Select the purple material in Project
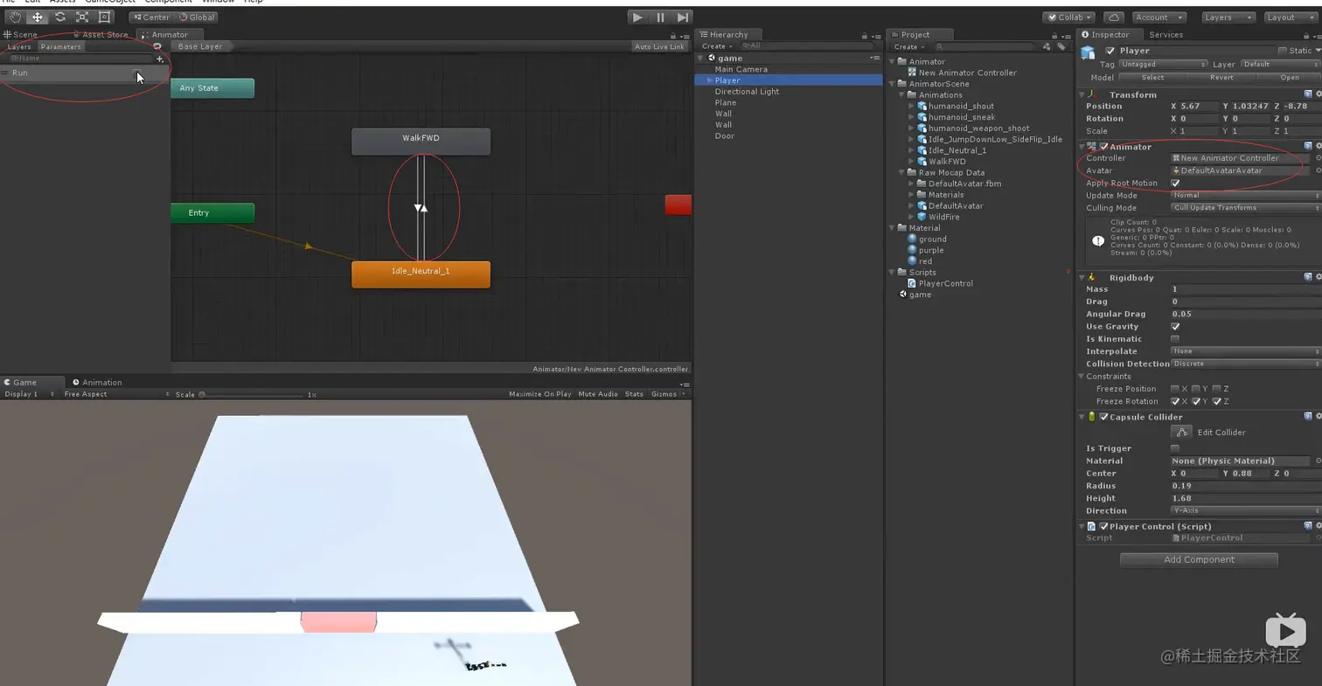Image resolution: width=1322 pixels, height=686 pixels. pos(925,250)
